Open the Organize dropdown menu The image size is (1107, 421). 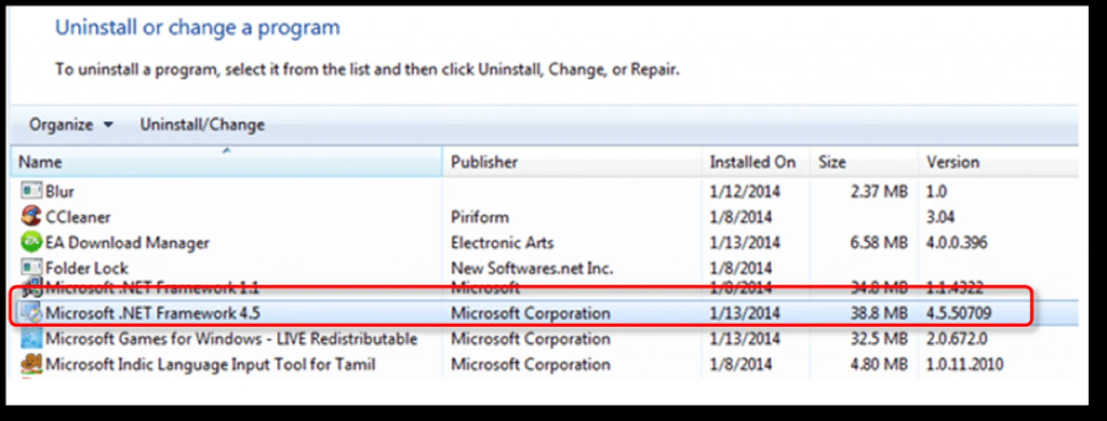pyautogui.click(x=71, y=124)
